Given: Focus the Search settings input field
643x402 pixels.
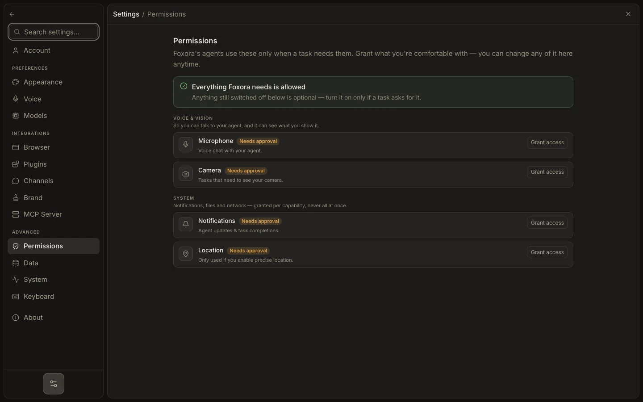Looking at the screenshot, I should pyautogui.click(x=54, y=32).
